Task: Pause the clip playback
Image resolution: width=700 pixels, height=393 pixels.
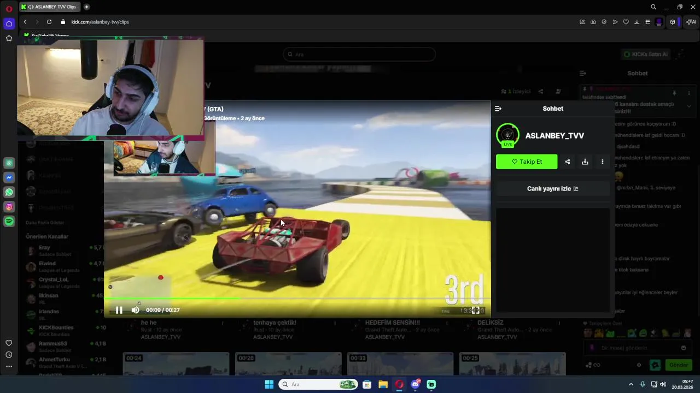Action: coord(119,310)
